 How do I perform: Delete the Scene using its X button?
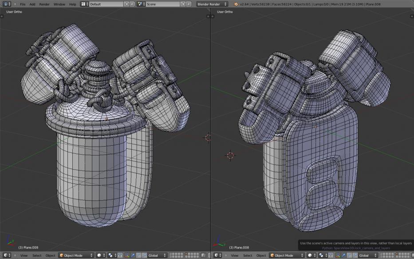(189, 4)
